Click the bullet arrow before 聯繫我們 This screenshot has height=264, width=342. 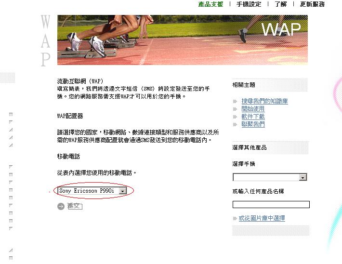235,125
